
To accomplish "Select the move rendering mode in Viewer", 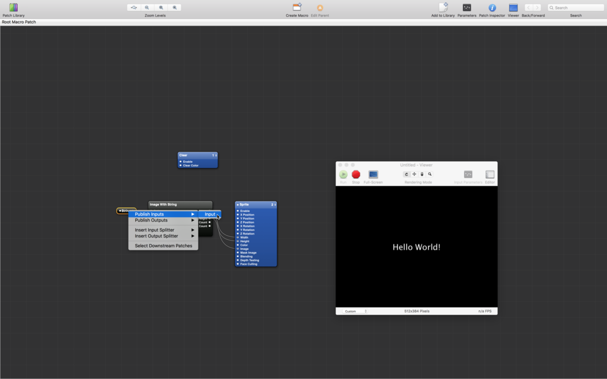I will point(414,175).
